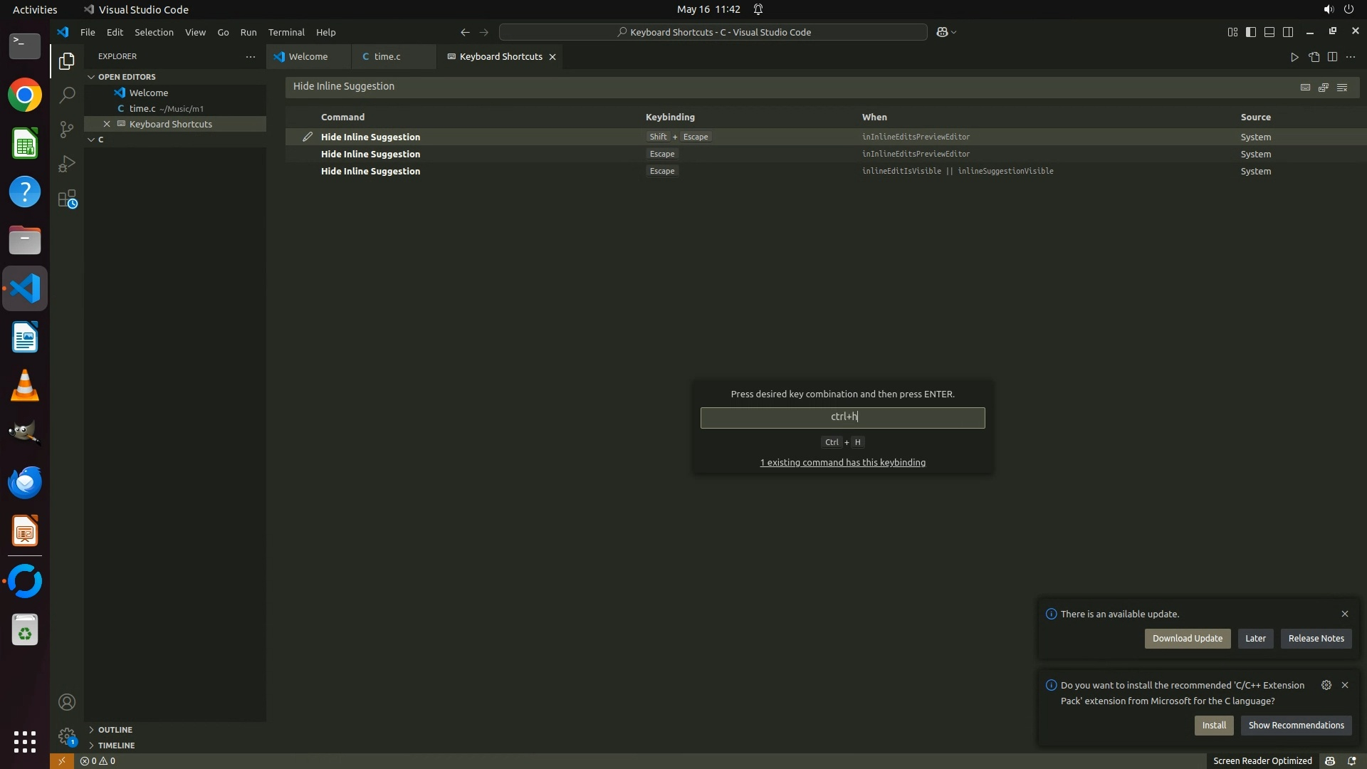
Task: Open the Extensions view
Action: (66, 199)
